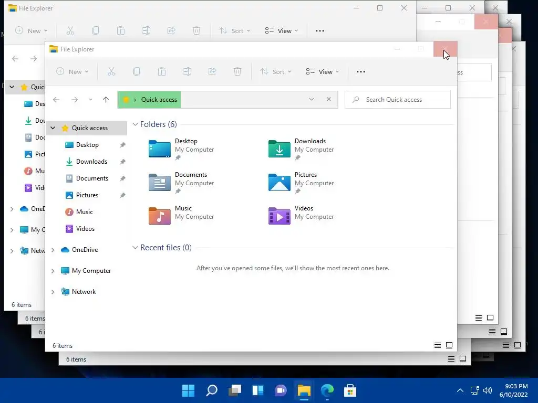Expand the My Computer node in the front navigation pane
This screenshot has width=538, height=403.
coord(53,271)
